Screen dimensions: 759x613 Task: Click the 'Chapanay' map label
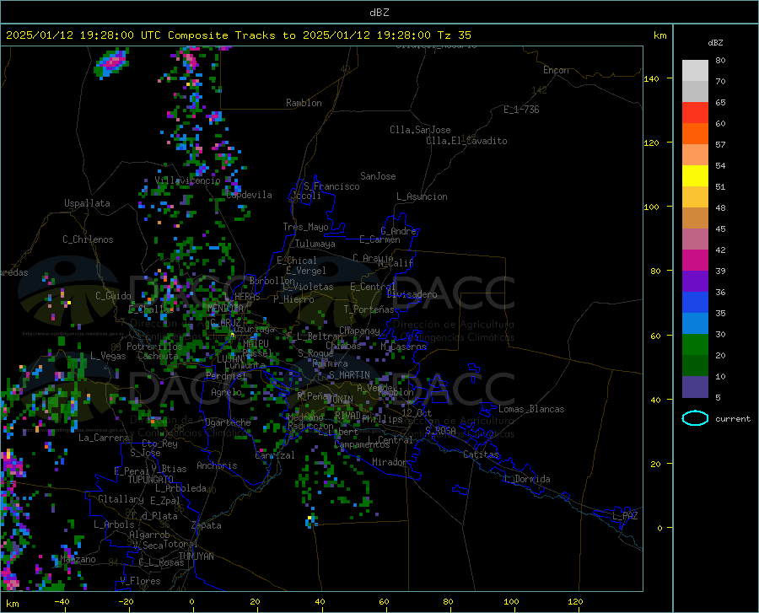click(359, 331)
